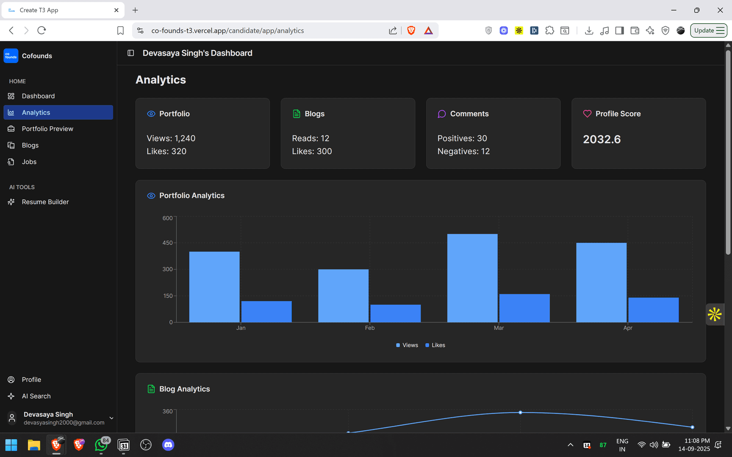This screenshot has width=732, height=457.
Task: Open the Dashboard page from sidebar
Action: 38,96
